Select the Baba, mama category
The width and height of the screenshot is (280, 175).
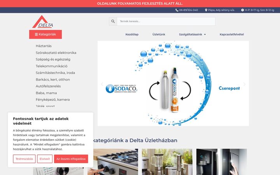pos(46,93)
